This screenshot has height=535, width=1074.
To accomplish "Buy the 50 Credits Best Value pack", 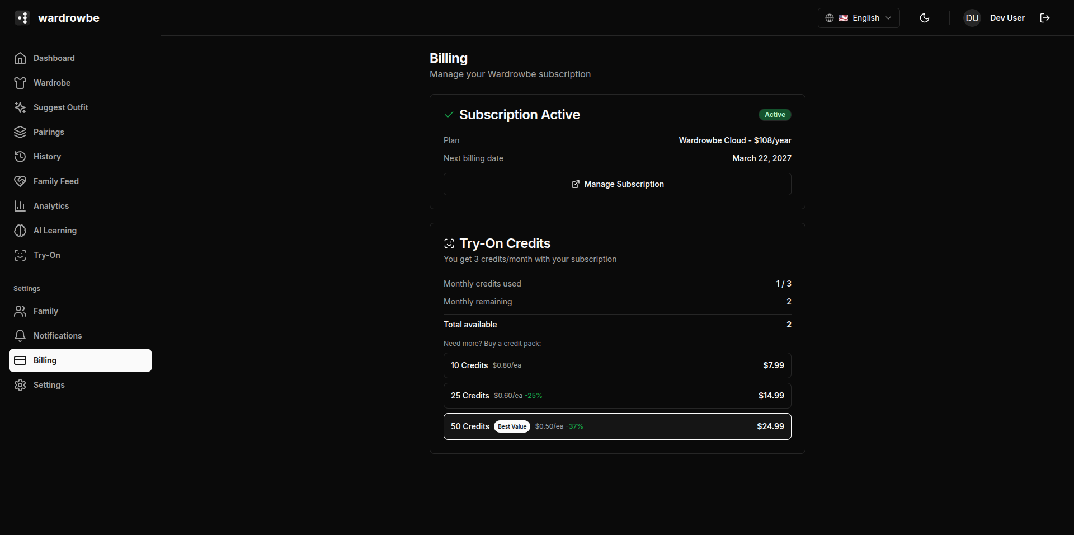I will click(617, 426).
